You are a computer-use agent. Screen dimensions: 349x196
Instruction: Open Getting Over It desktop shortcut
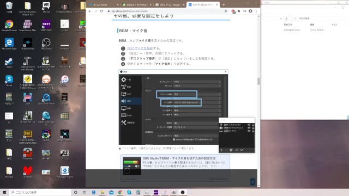pyautogui.click(x=28, y=64)
